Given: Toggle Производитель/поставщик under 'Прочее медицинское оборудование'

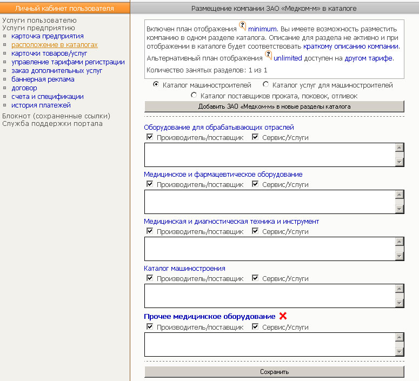Looking at the screenshot, I should pyautogui.click(x=150, y=326).
